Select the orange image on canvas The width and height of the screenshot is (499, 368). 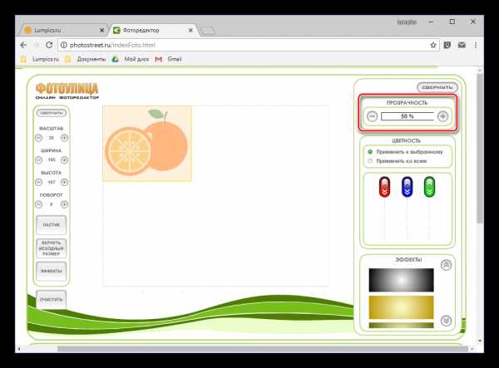point(147,143)
